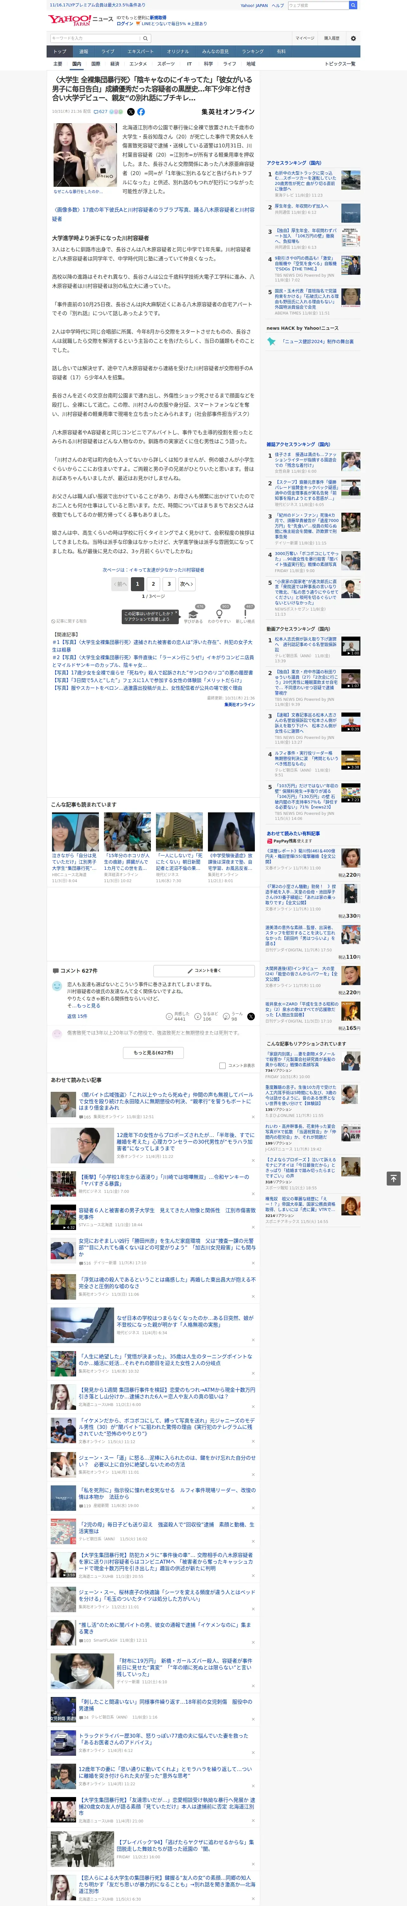
Task: Click 記事に関する報告 report icon link
Action: (x=69, y=622)
